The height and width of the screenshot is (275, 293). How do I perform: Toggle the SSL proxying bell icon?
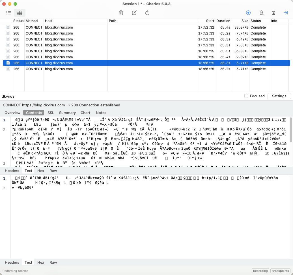click(x=261, y=13)
